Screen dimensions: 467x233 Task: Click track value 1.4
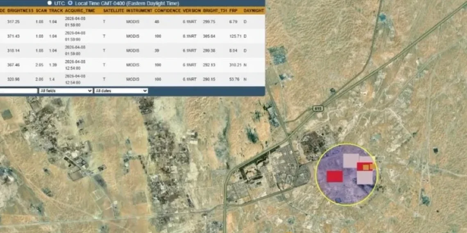pyautogui.click(x=52, y=79)
